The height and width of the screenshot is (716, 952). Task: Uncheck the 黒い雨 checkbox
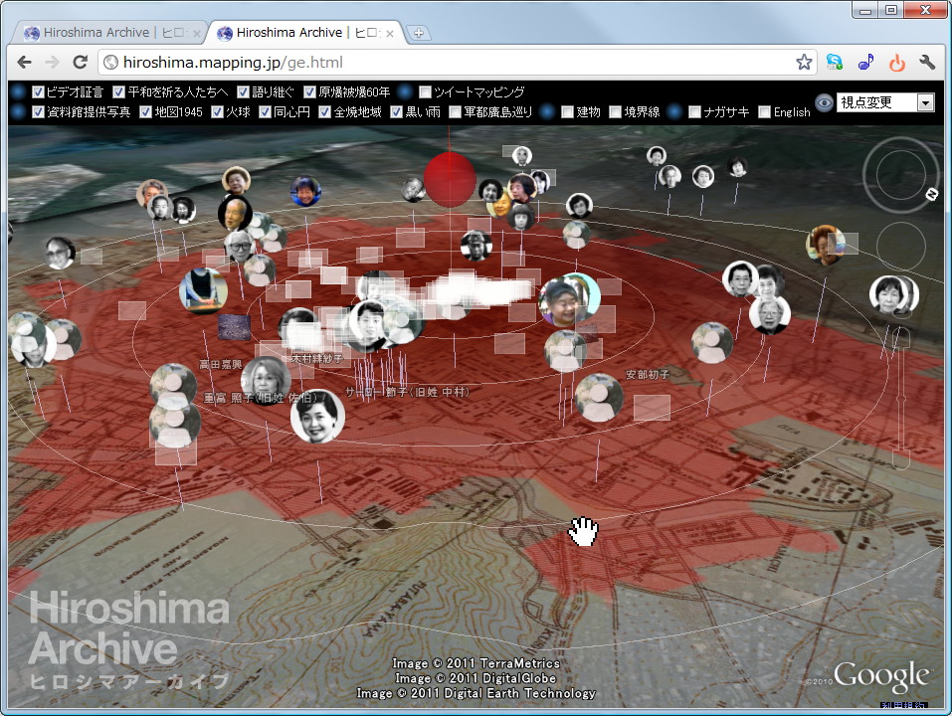396,112
